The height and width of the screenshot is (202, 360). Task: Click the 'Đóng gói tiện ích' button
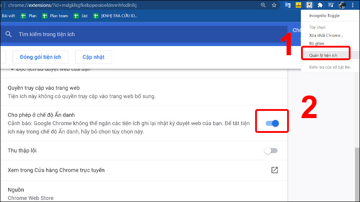40,57
